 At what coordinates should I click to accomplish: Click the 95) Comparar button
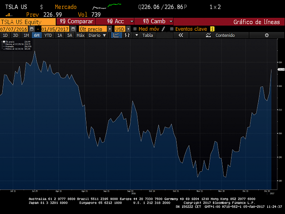click(x=76, y=21)
